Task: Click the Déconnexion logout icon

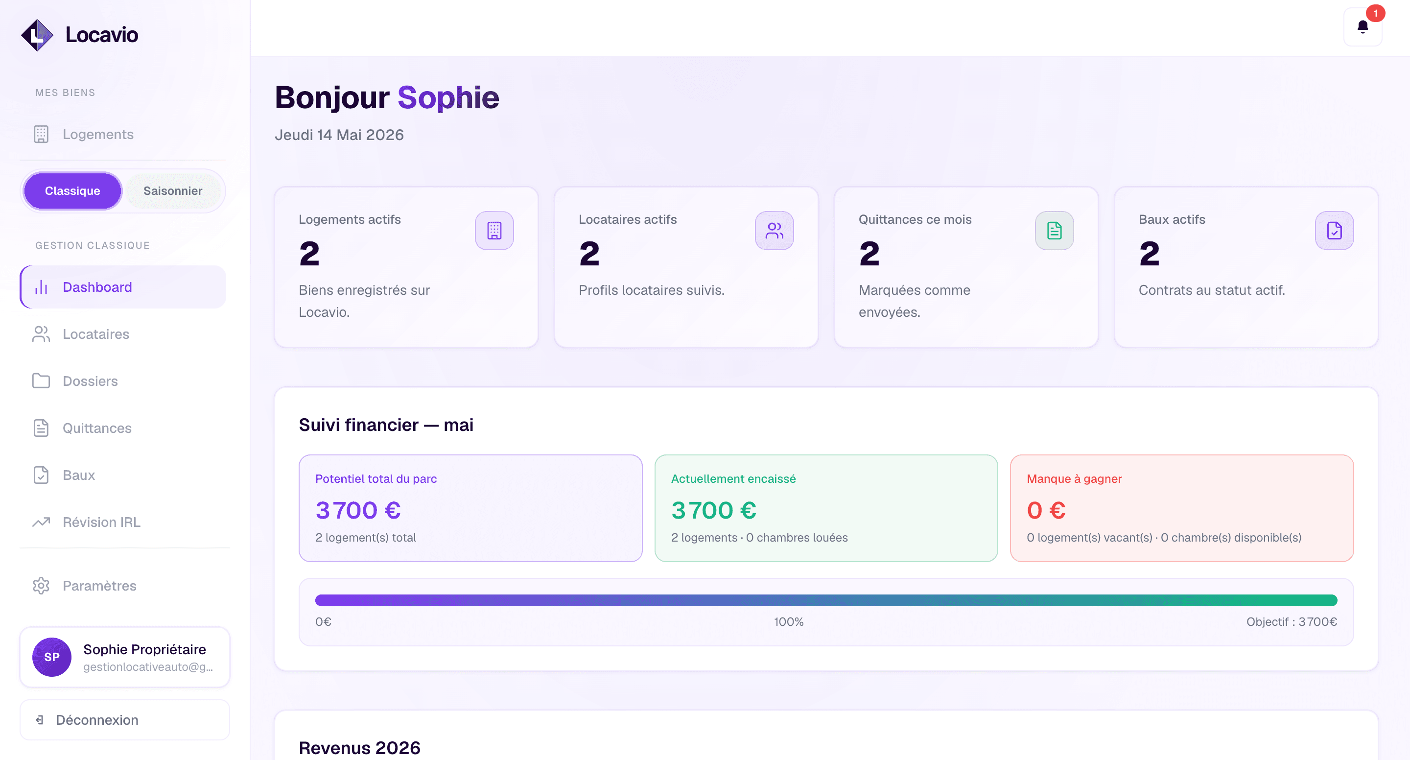Action: point(39,720)
